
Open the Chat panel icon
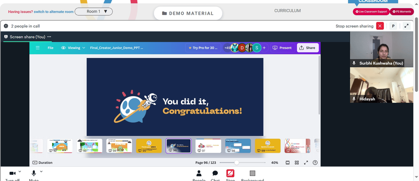[215, 173]
